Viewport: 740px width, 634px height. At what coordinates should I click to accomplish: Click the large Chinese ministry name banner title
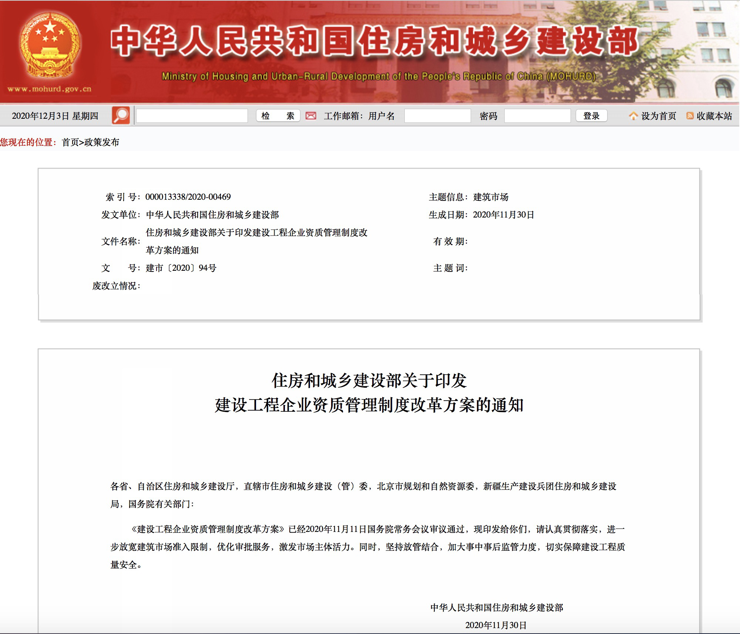[x=374, y=41]
